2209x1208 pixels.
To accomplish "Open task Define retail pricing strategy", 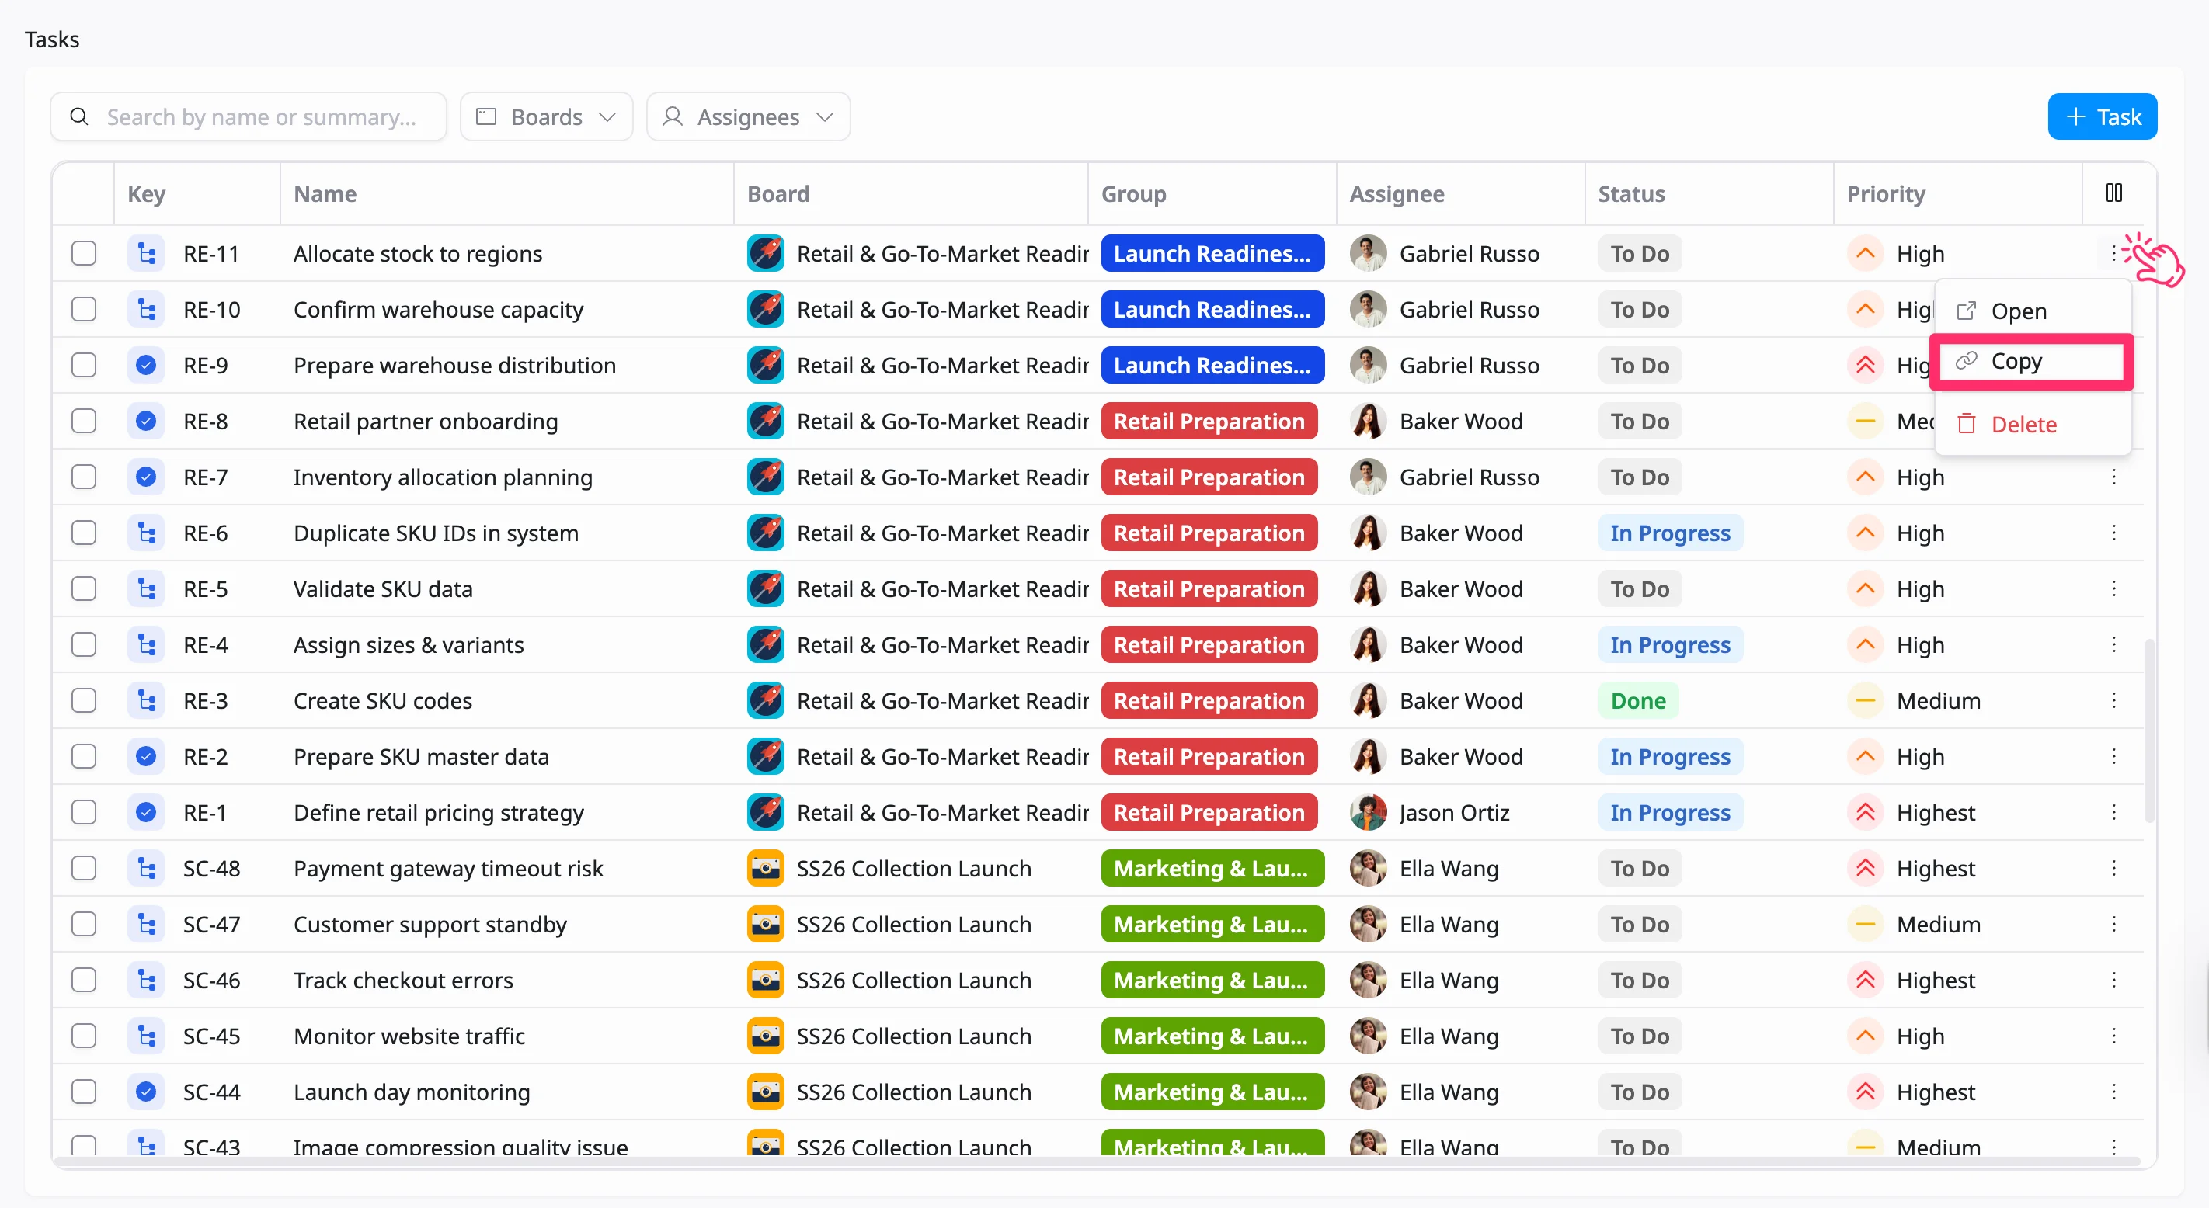I will pos(438,812).
